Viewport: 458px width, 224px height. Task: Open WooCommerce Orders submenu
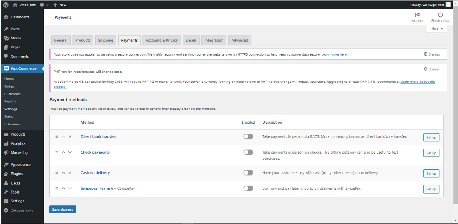point(10,86)
